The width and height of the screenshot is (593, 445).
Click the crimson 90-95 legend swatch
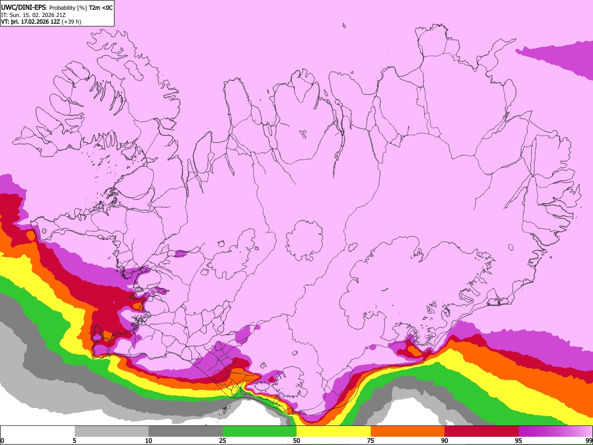(x=482, y=432)
